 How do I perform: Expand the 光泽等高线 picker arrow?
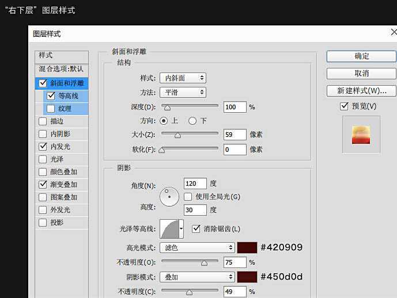pos(182,229)
